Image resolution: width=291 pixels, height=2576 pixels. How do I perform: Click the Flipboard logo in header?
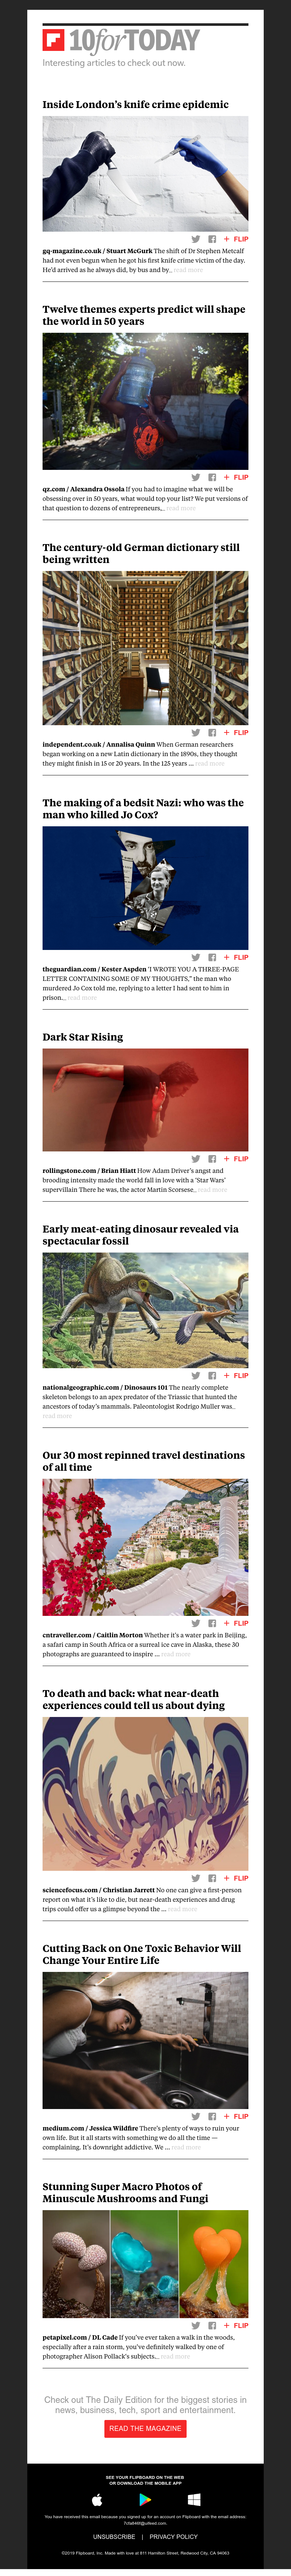click(53, 40)
